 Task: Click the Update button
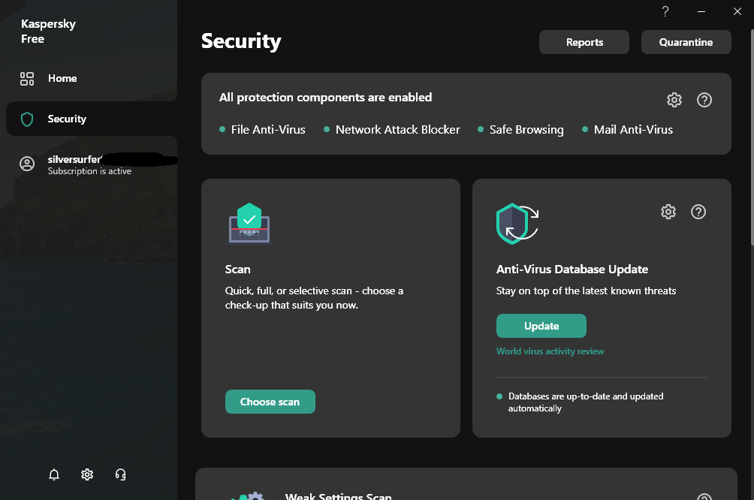pos(541,326)
